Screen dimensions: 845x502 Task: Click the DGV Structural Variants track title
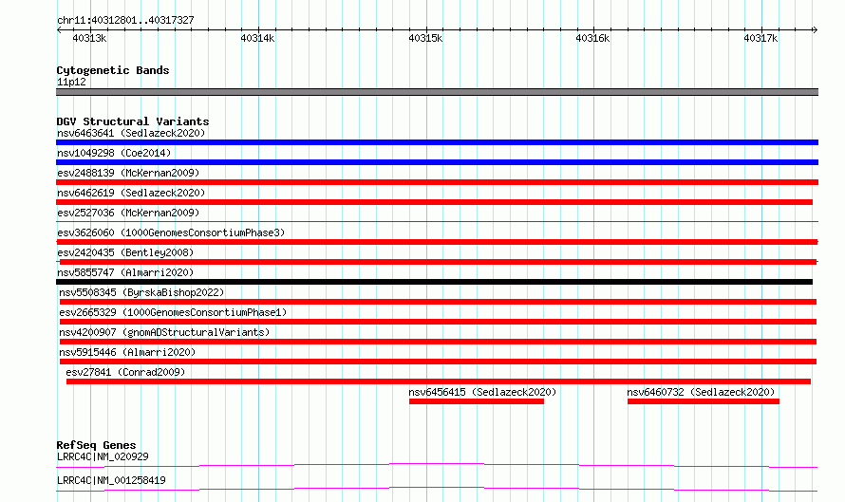point(133,121)
